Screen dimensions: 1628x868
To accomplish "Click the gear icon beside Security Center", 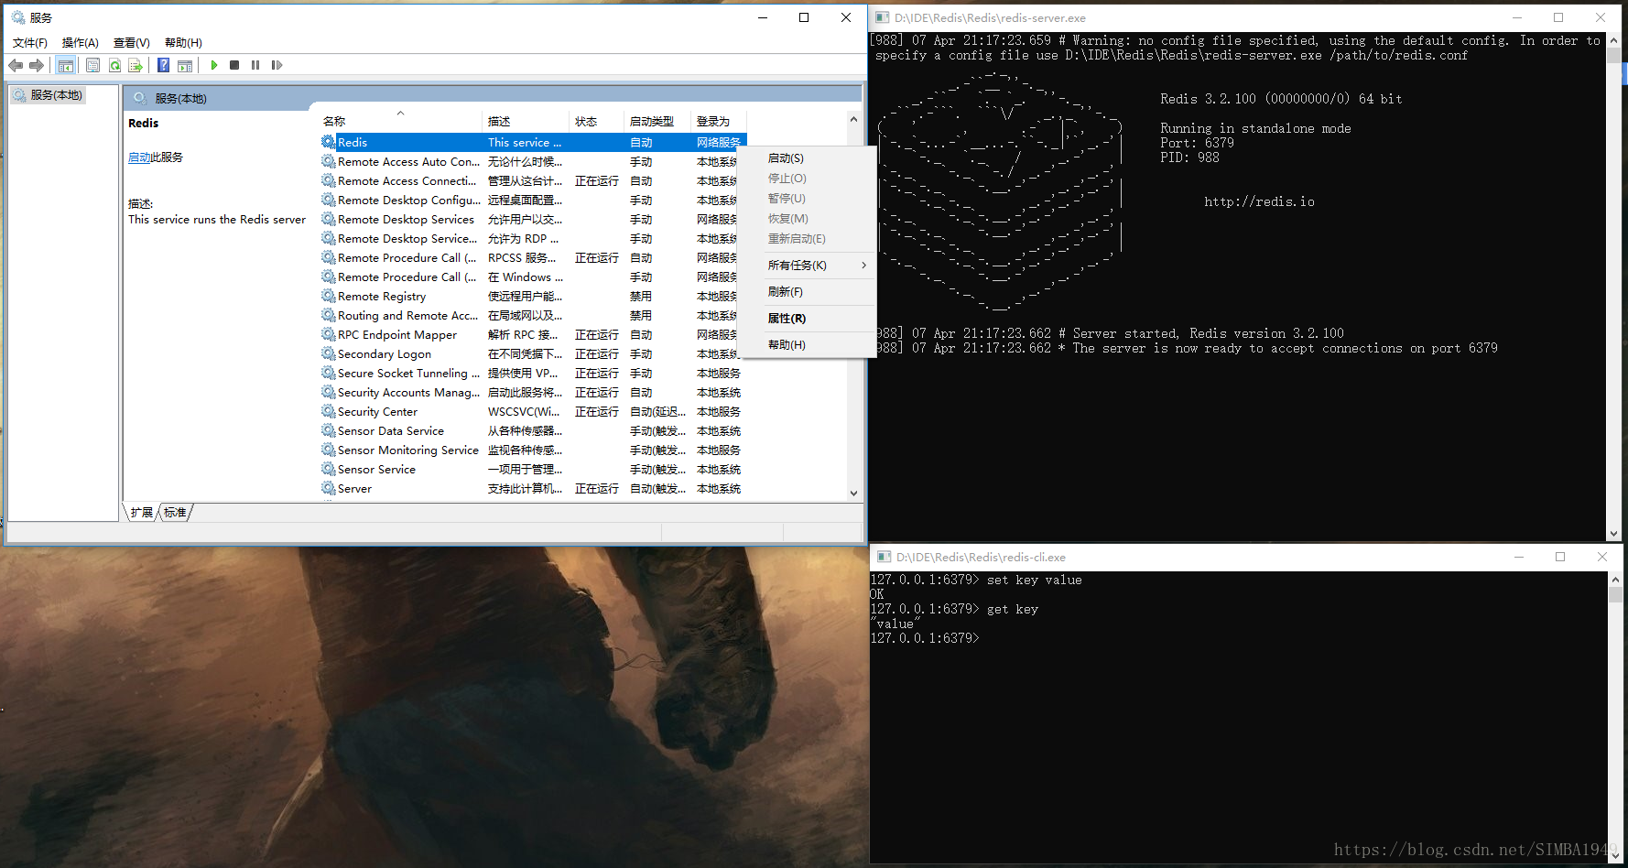I will pyautogui.click(x=328, y=411).
